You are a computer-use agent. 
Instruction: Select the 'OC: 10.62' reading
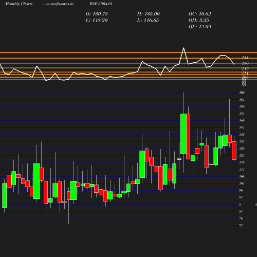click(200, 14)
